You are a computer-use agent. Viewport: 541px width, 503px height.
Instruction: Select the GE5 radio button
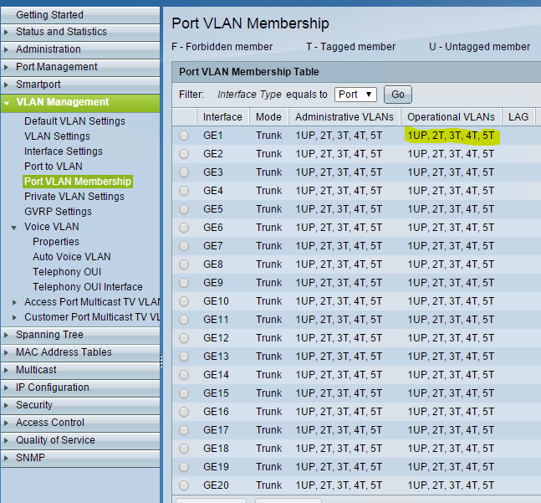point(184,209)
